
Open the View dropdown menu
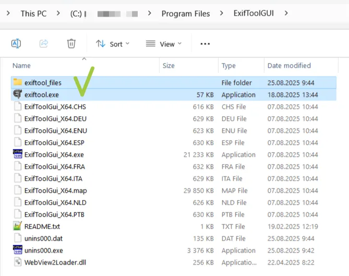point(164,44)
